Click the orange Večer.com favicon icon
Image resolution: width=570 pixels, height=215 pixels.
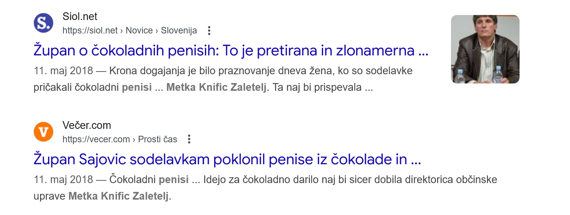44,132
